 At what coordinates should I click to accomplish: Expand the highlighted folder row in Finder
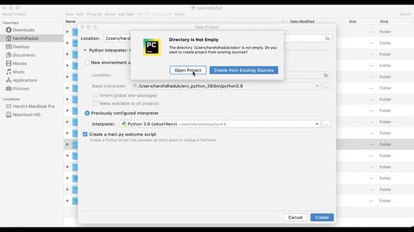(67, 144)
